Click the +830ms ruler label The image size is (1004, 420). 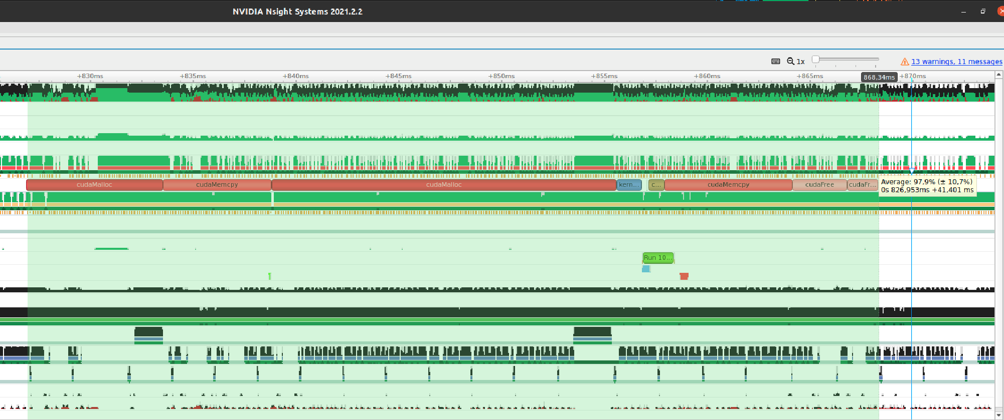[x=90, y=76]
